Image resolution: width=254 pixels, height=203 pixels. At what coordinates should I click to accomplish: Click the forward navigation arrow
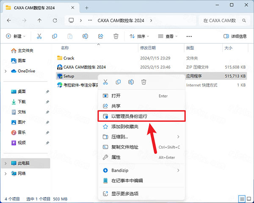pyautogui.click(x=24, y=20)
